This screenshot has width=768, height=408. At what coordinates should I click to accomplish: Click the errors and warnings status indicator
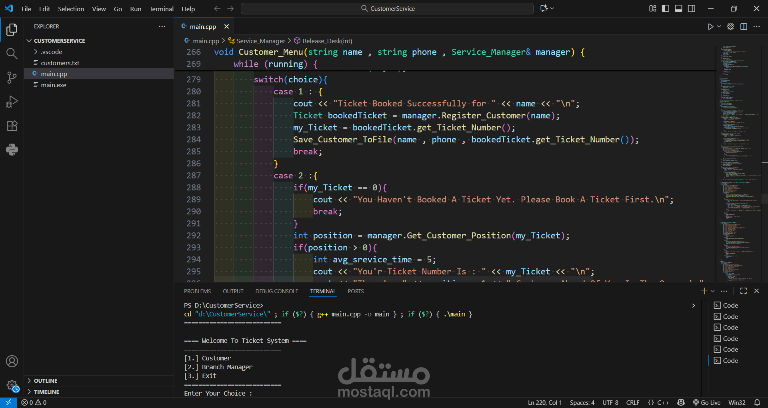[34, 402]
